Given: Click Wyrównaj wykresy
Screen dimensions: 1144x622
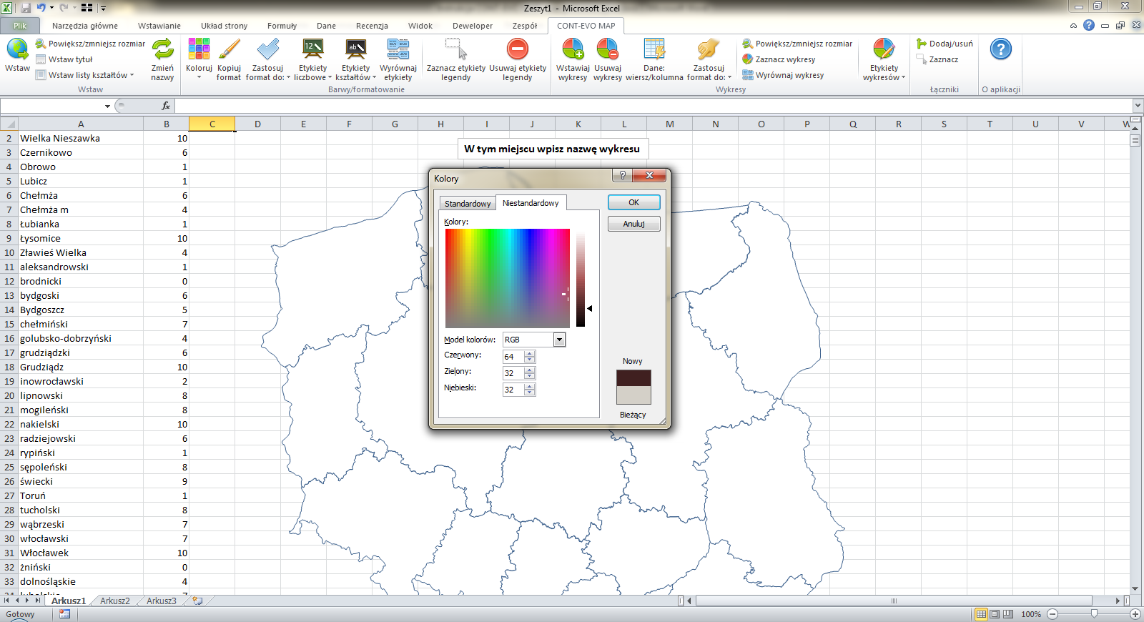Looking at the screenshot, I should [x=783, y=75].
